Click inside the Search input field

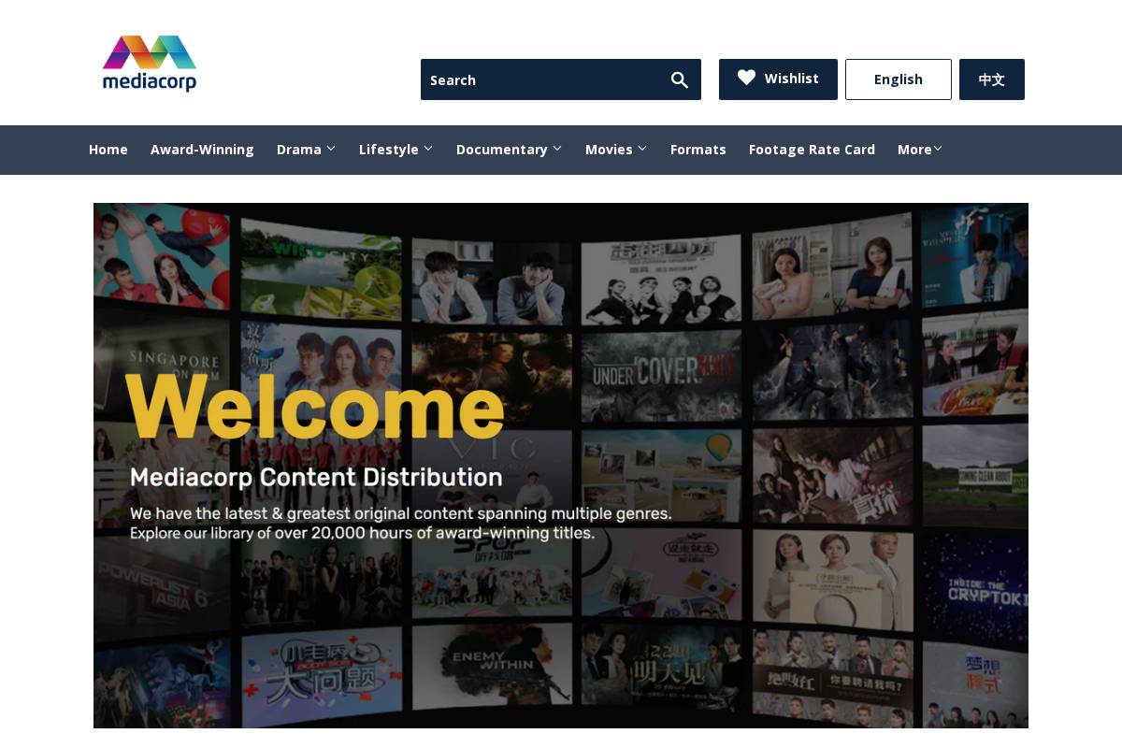tap(533, 79)
